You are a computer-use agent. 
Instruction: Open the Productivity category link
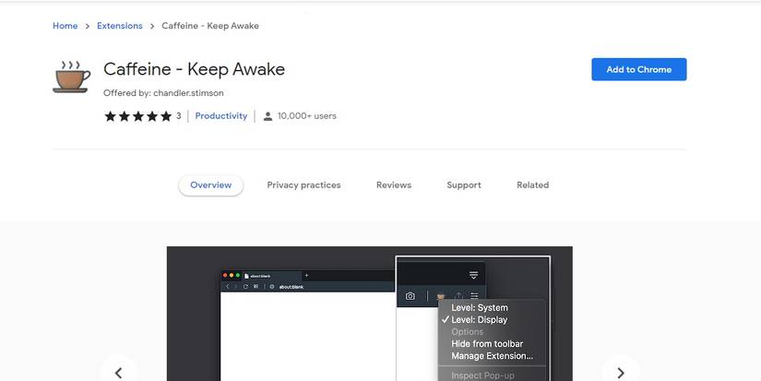click(x=221, y=116)
